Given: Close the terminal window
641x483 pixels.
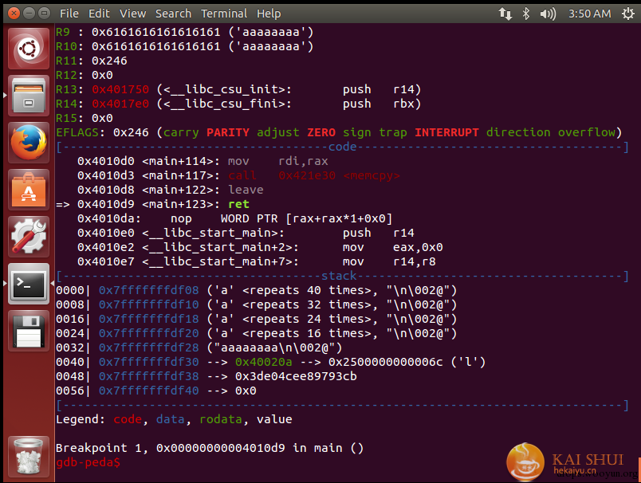Looking at the screenshot, I should click(x=14, y=14).
